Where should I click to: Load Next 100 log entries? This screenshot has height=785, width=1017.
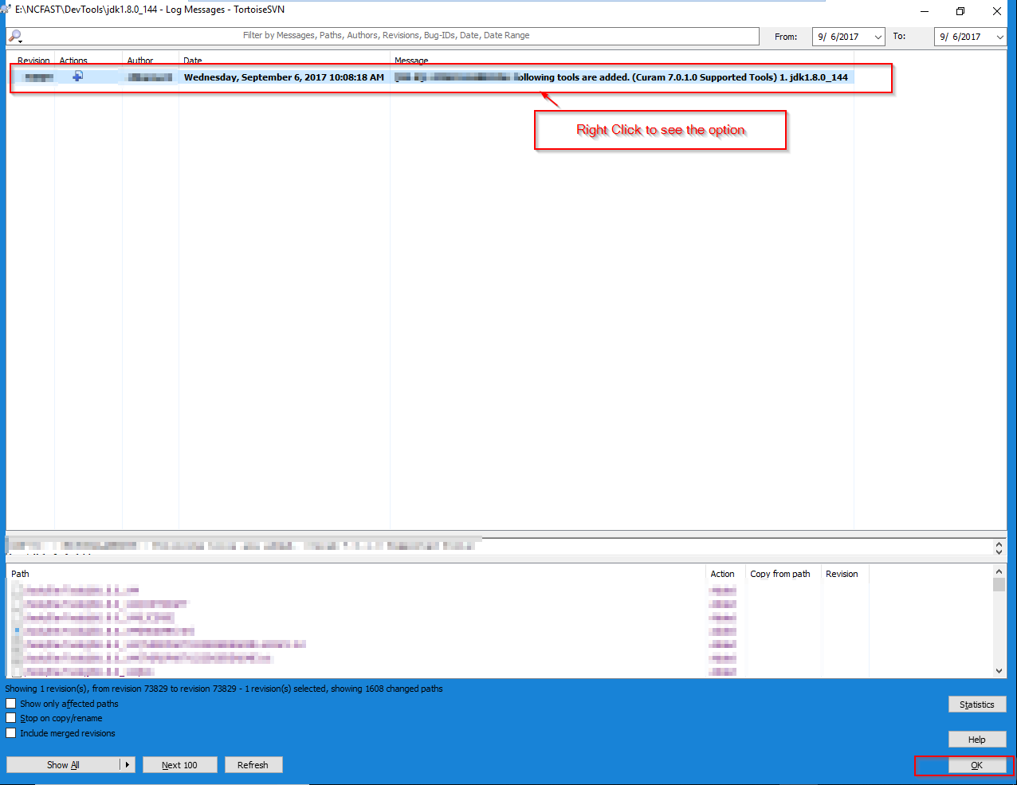(180, 765)
